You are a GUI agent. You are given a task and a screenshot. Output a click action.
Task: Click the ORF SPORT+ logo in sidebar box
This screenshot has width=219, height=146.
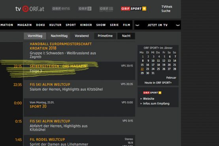(152, 93)
